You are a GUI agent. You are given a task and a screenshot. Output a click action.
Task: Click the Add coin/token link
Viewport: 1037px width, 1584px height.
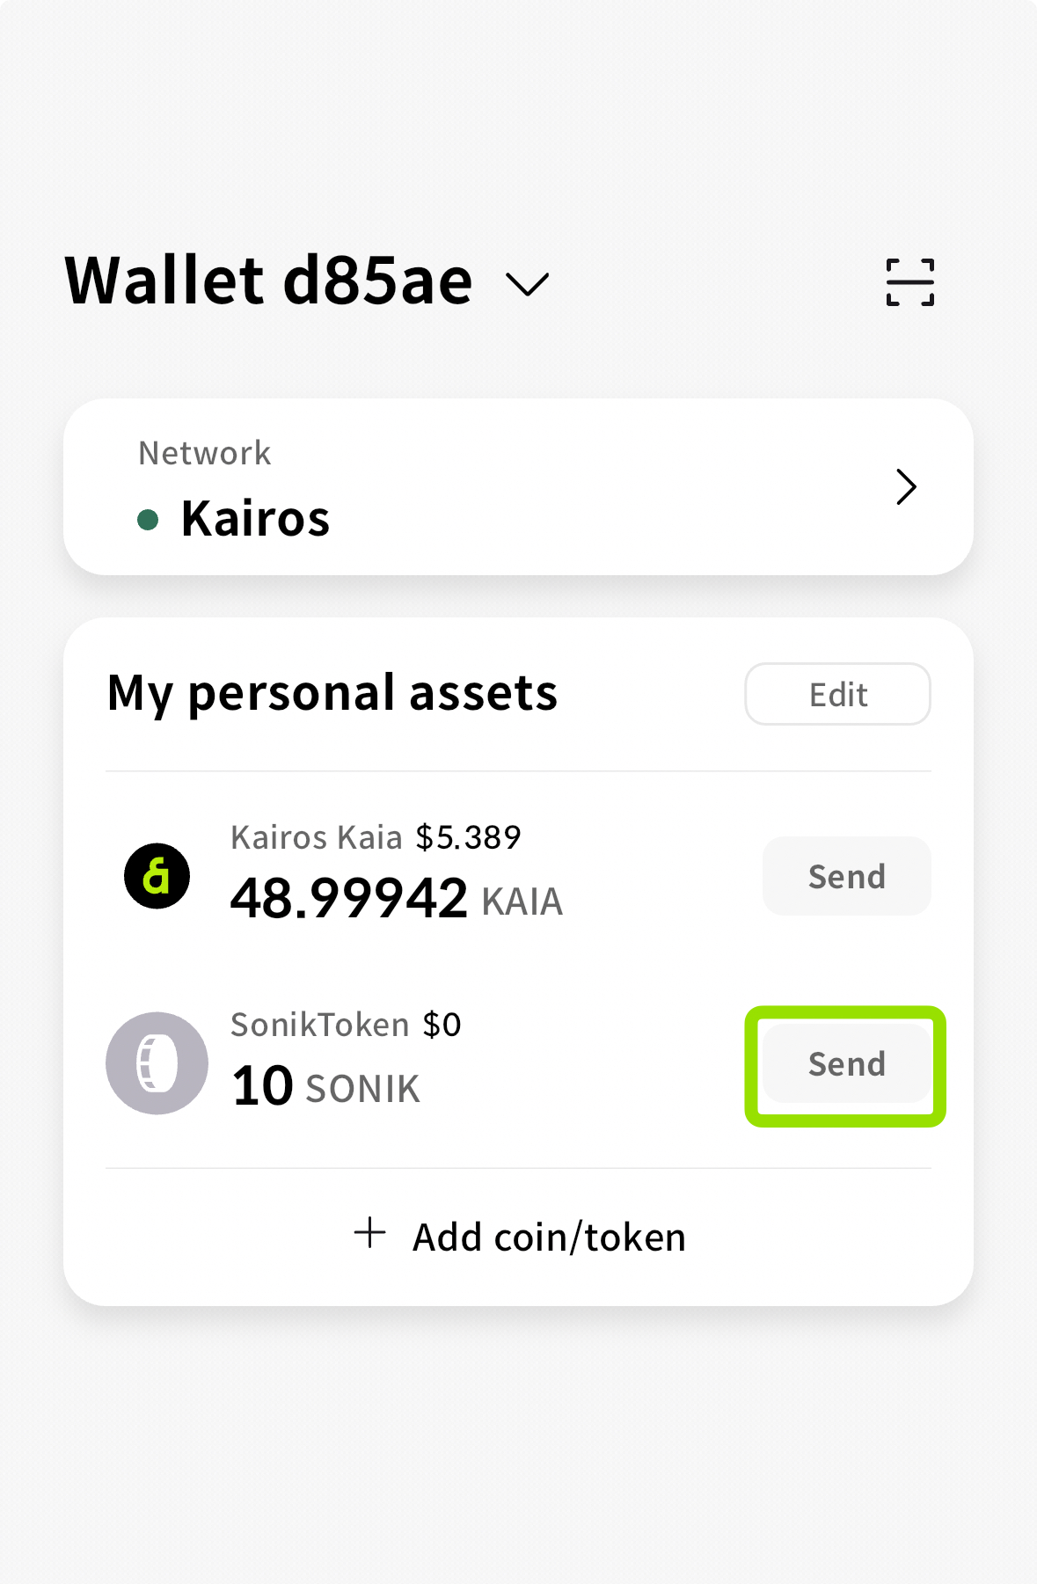(x=519, y=1236)
